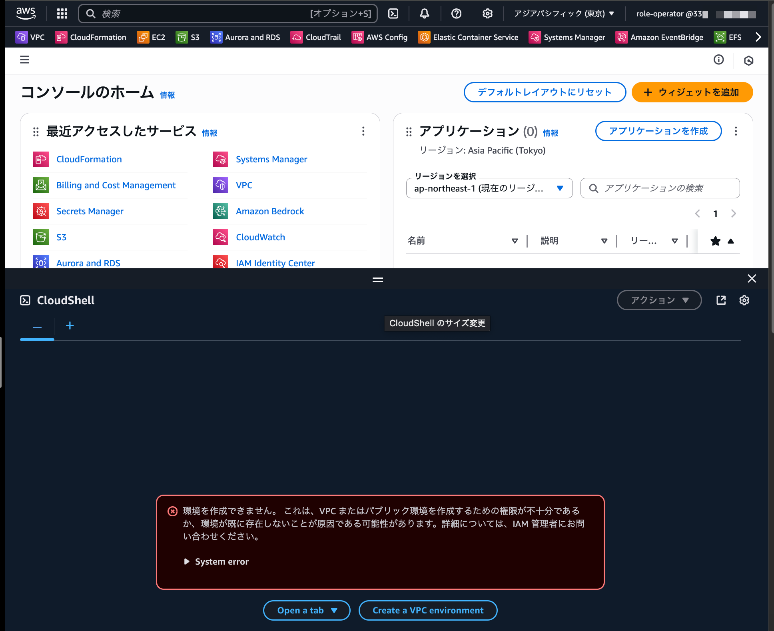Open CloudWatch link
This screenshot has height=631, width=774.
point(260,237)
